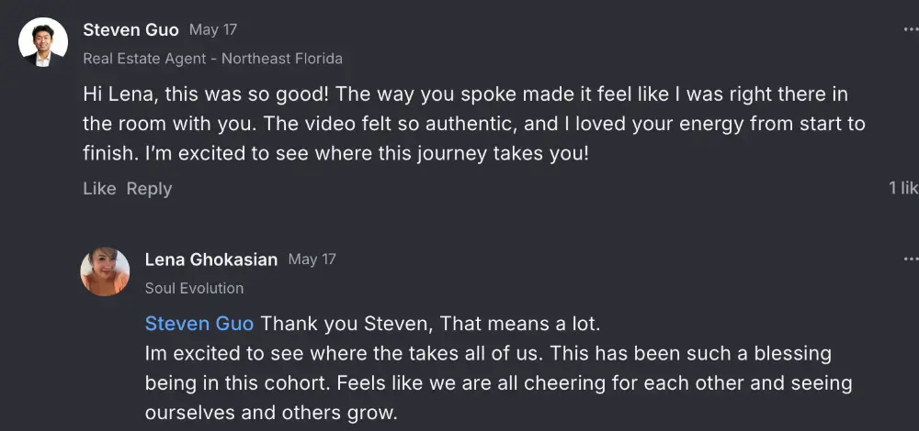Open Lena Ghokasian's profile from her name
This screenshot has height=431, width=919.
[x=211, y=260]
